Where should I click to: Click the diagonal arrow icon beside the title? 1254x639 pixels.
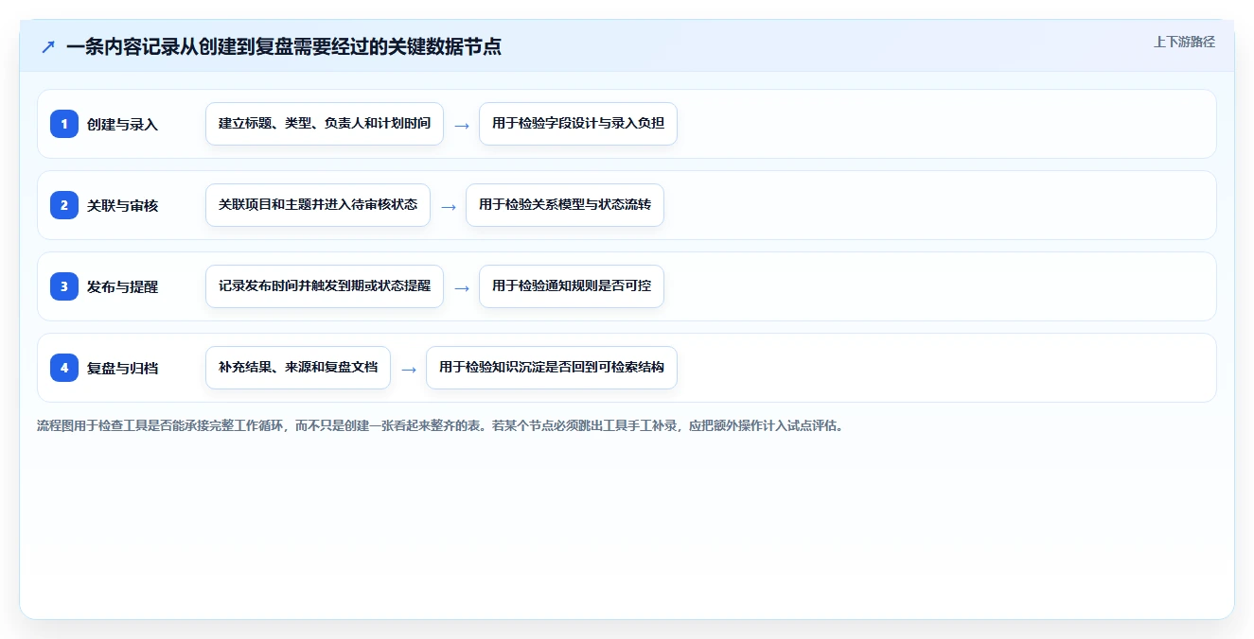48,46
